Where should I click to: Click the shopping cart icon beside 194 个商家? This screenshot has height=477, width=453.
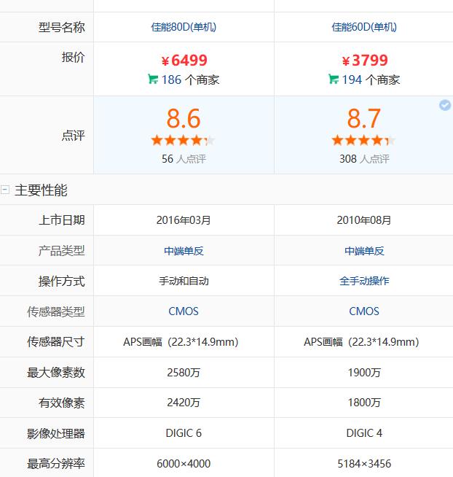click(334, 79)
